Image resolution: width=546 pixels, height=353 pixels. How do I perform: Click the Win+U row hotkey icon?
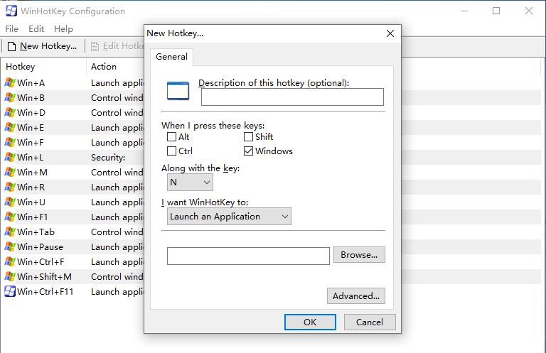tap(10, 202)
